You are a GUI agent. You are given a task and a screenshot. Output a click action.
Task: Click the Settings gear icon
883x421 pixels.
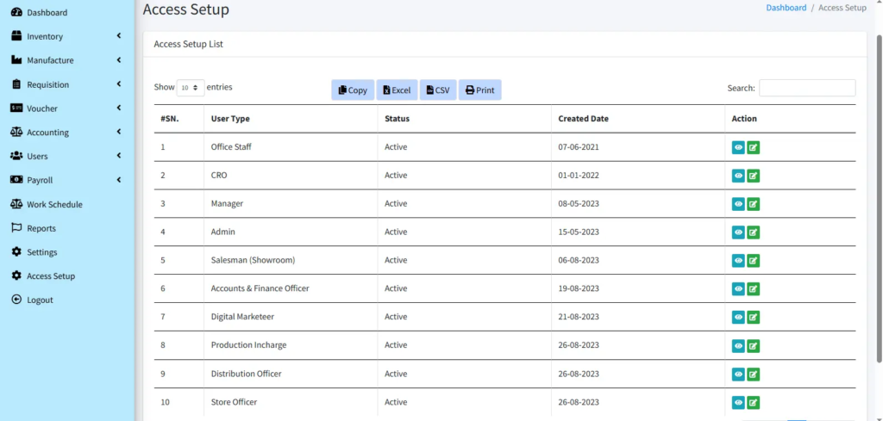[16, 251]
